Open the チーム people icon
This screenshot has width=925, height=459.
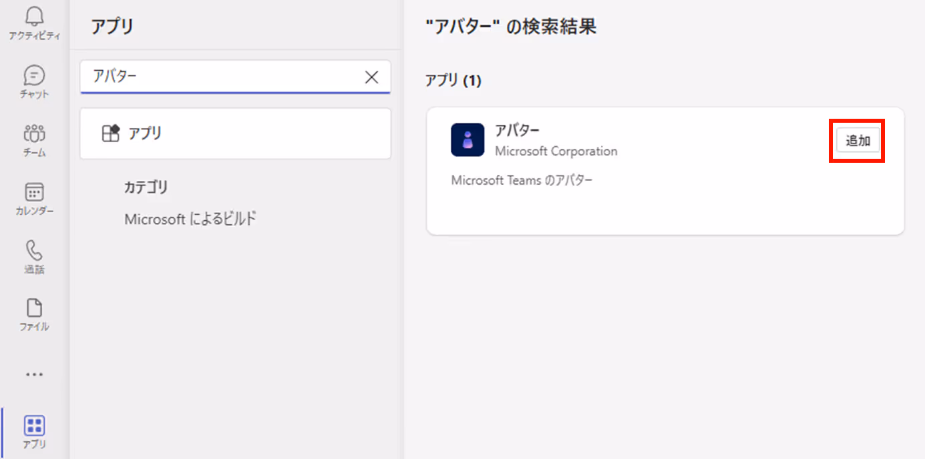(x=34, y=133)
